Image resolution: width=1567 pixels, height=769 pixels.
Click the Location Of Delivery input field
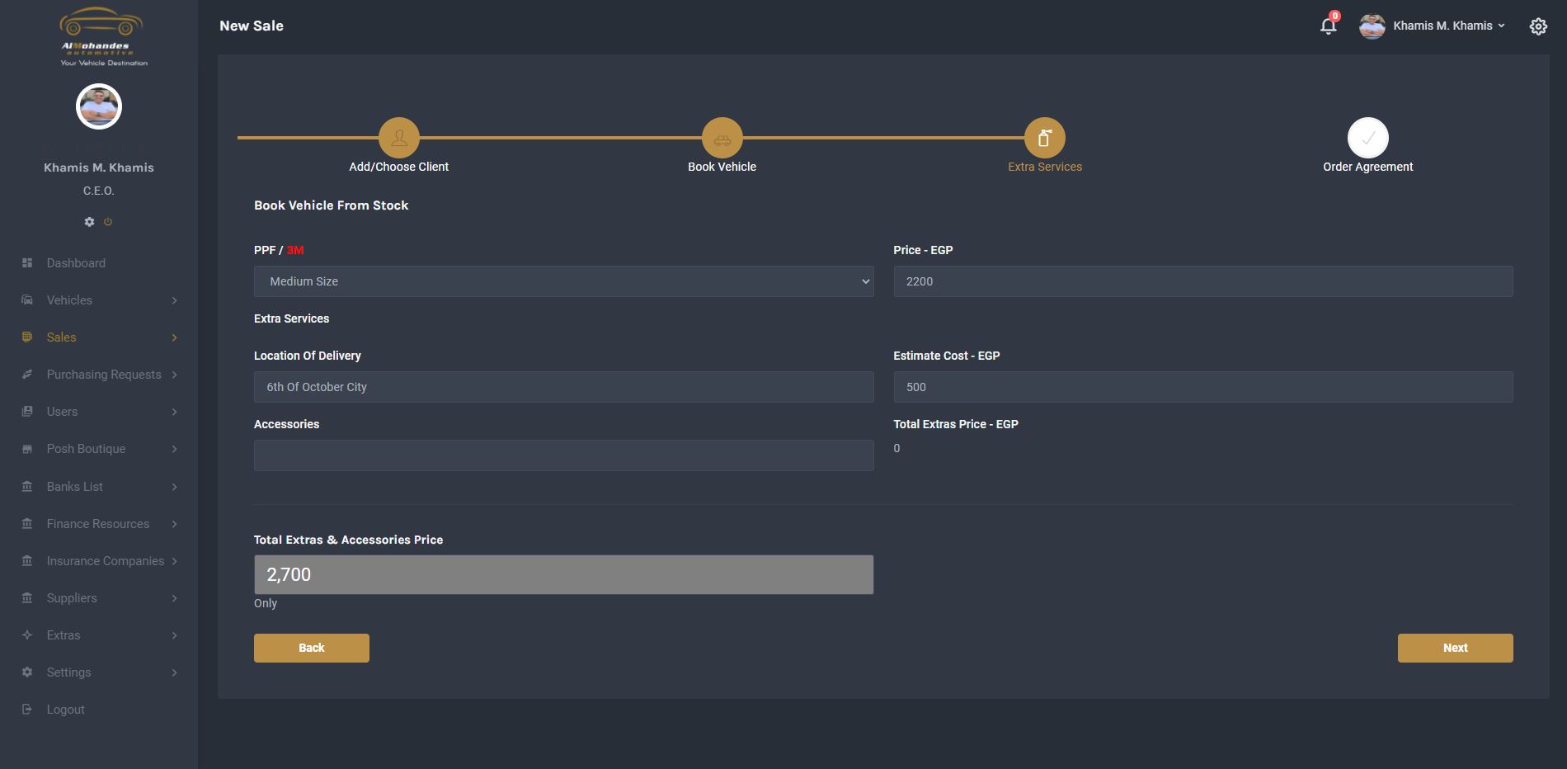pyautogui.click(x=564, y=387)
